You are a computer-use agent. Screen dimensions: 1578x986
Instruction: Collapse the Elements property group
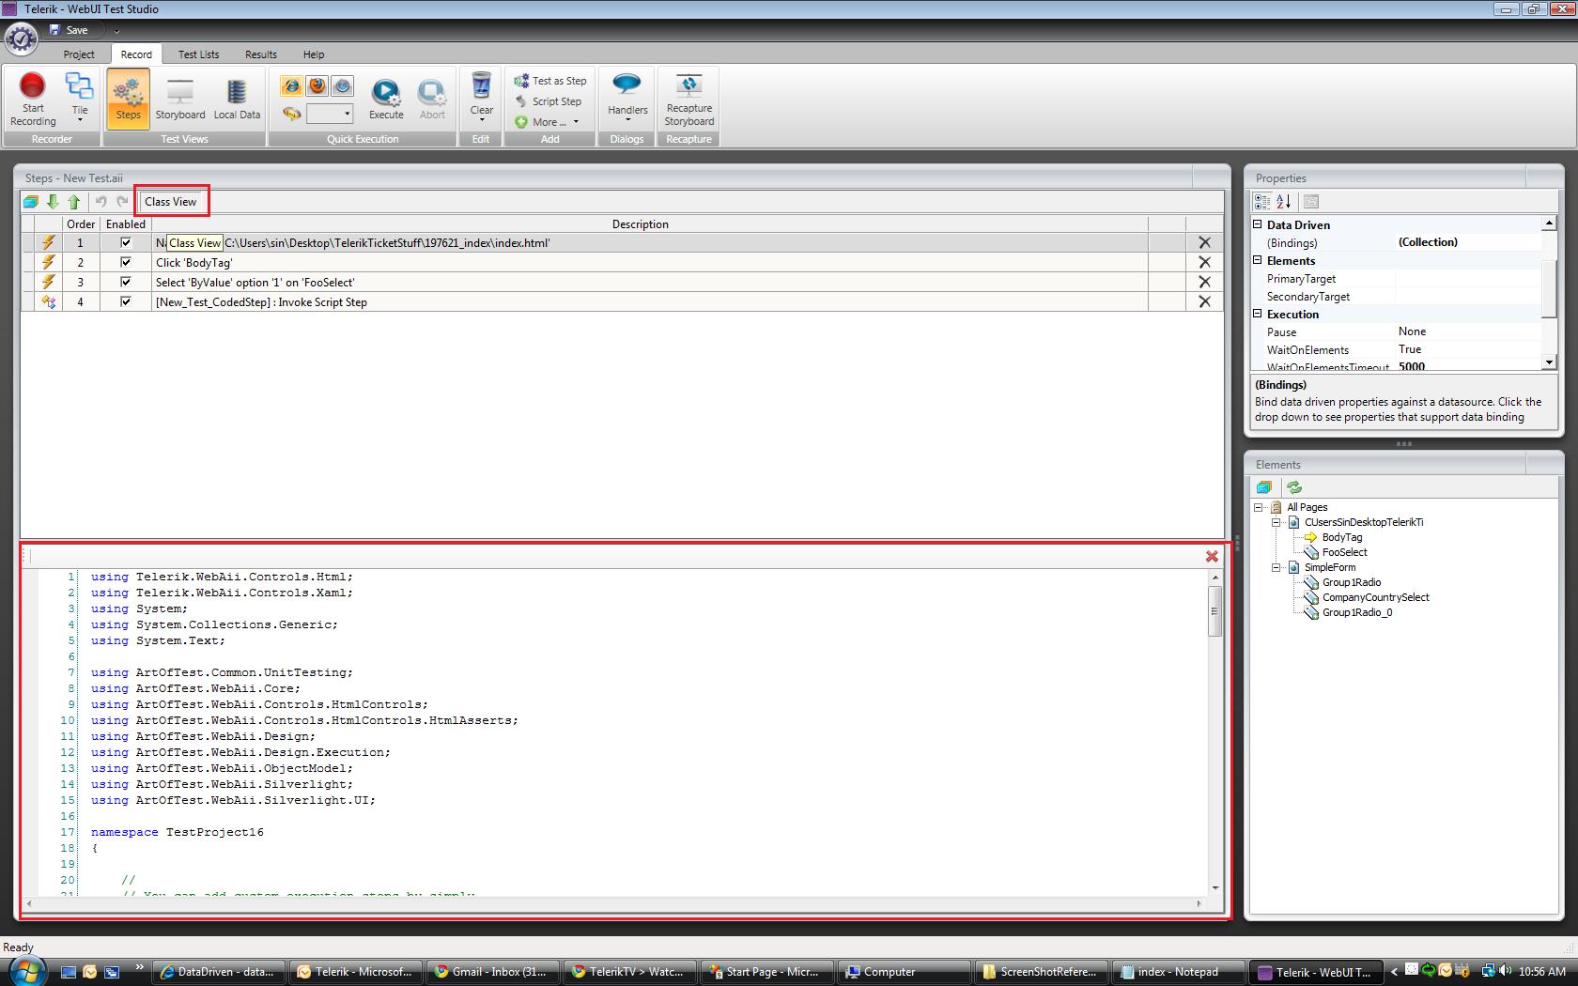pos(1259,260)
